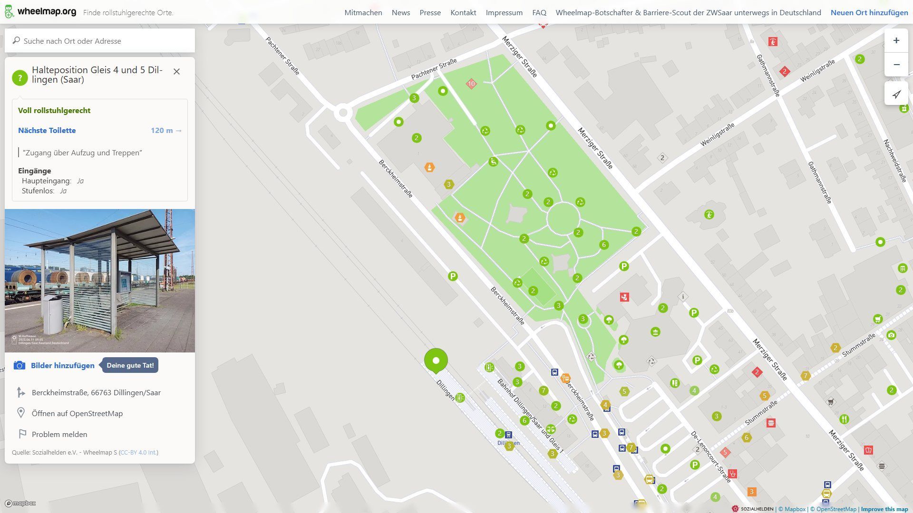Click Neuen Ort hinzufügen link
913x513 pixels.
(869, 13)
